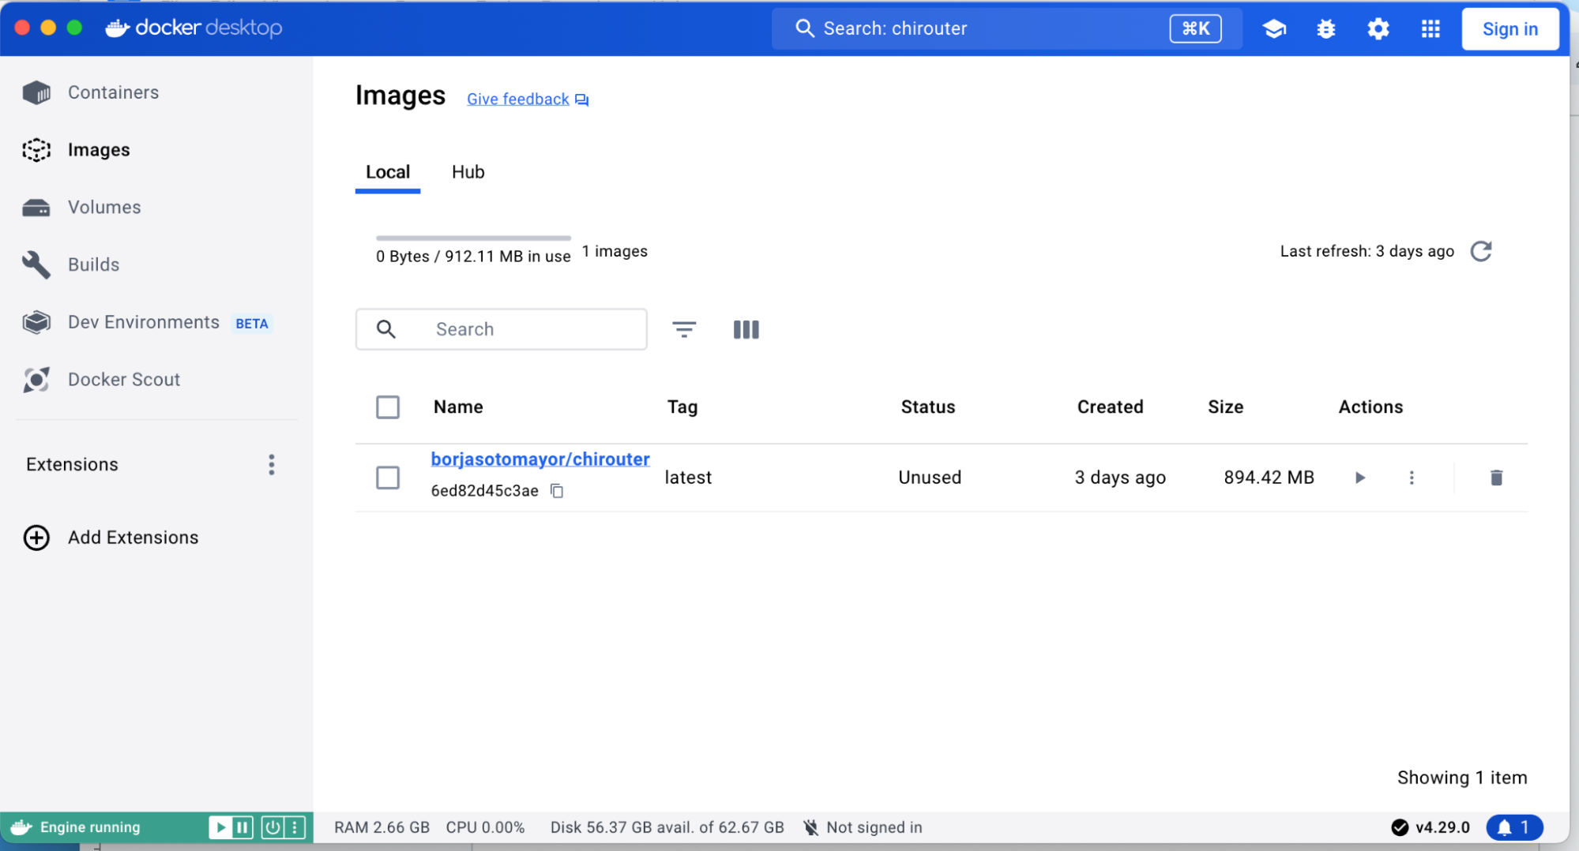
Task: Open the apps grid icon
Action: point(1430,29)
